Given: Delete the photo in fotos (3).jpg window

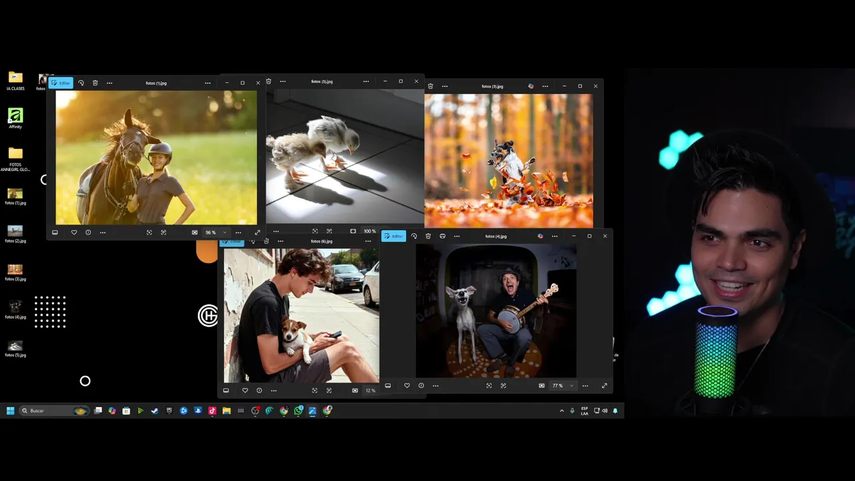Looking at the screenshot, I should tap(430, 86).
